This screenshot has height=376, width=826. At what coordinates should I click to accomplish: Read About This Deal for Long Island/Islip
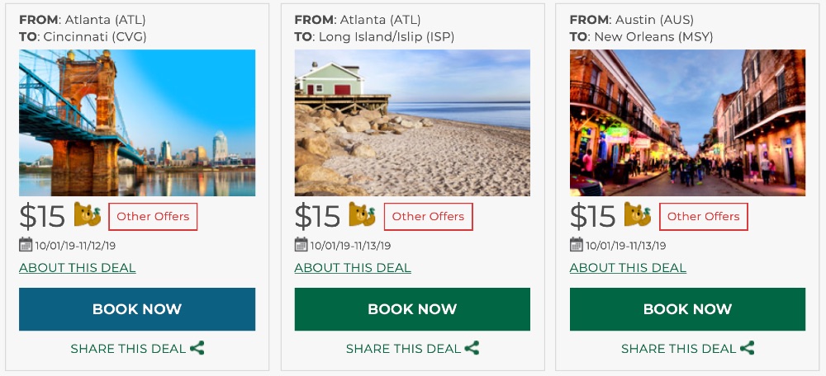point(353,268)
